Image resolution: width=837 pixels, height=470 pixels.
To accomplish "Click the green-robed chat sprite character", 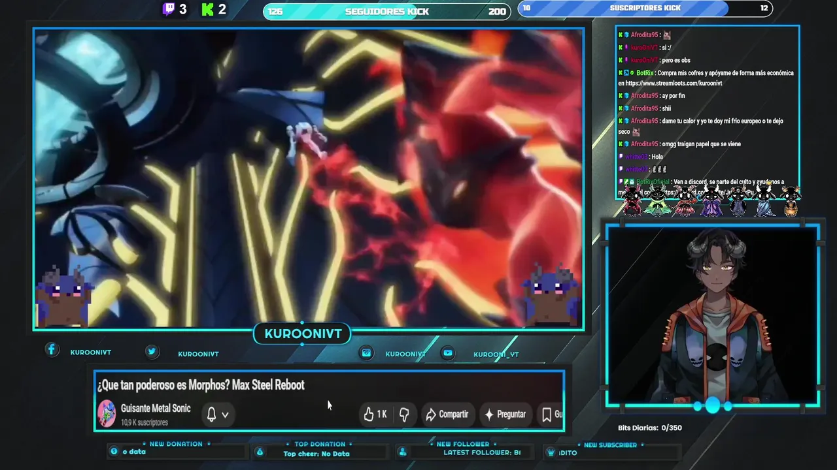I will coord(657,200).
